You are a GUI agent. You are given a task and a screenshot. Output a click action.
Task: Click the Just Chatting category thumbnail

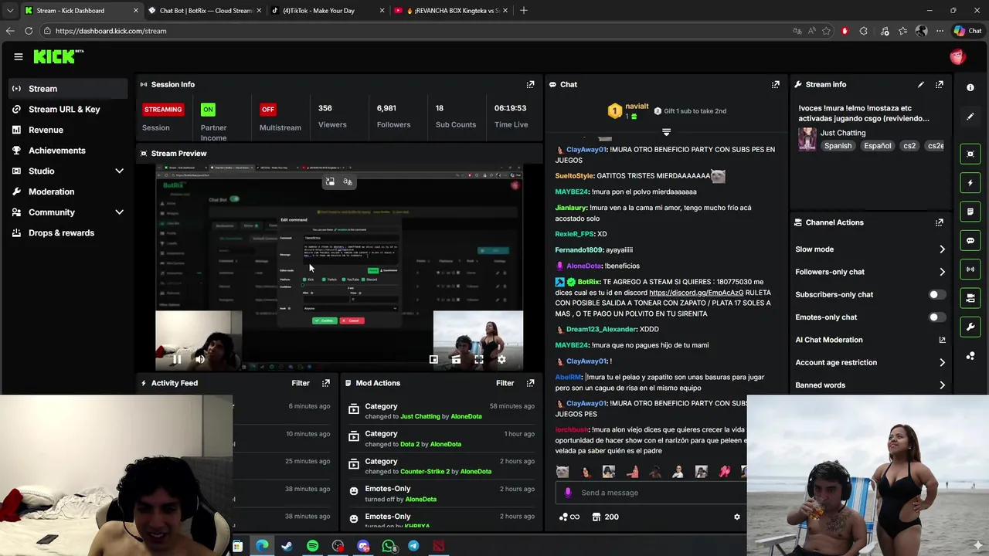click(807, 139)
